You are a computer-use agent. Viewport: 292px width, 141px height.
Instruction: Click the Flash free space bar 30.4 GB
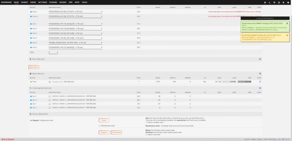tap(244, 82)
